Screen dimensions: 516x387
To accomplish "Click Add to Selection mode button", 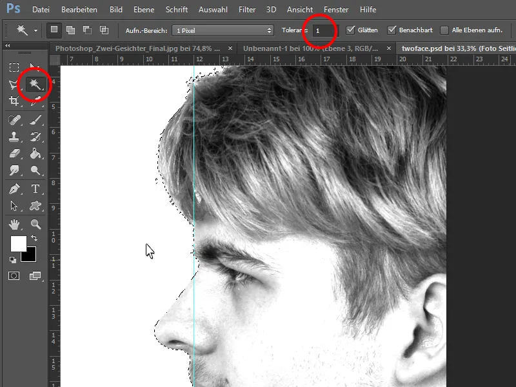I will 70,30.
